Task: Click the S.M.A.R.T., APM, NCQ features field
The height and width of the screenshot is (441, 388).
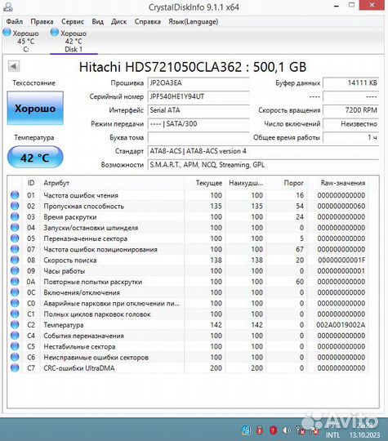Action: coord(263,165)
